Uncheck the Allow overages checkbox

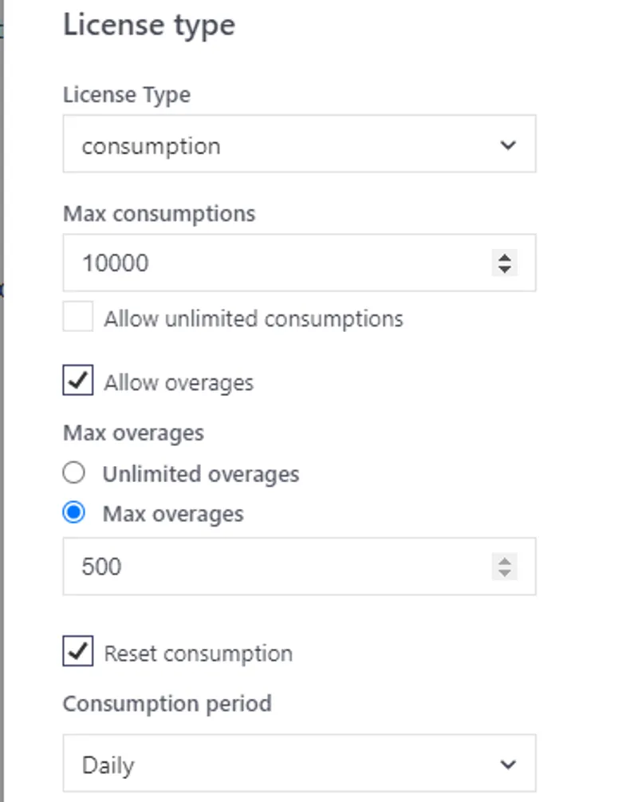point(78,381)
